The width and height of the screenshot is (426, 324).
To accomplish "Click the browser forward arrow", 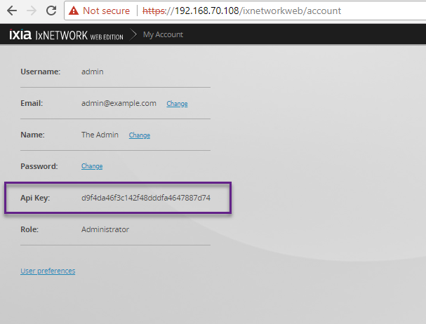I will tap(32, 11).
